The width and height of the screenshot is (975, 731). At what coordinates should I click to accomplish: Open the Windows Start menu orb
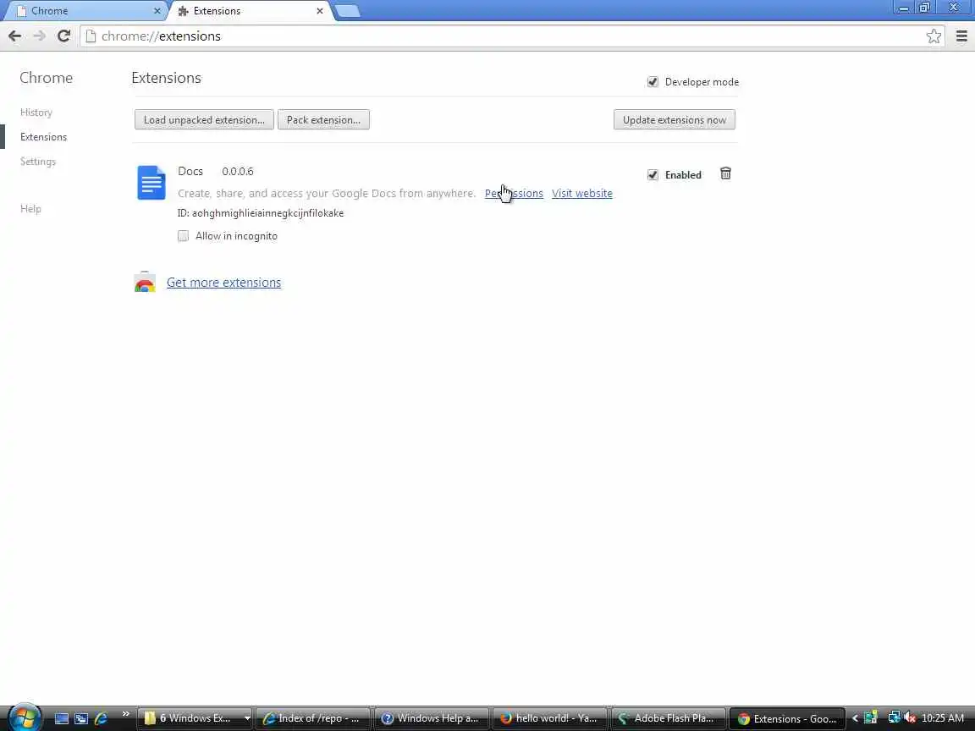[x=24, y=718]
